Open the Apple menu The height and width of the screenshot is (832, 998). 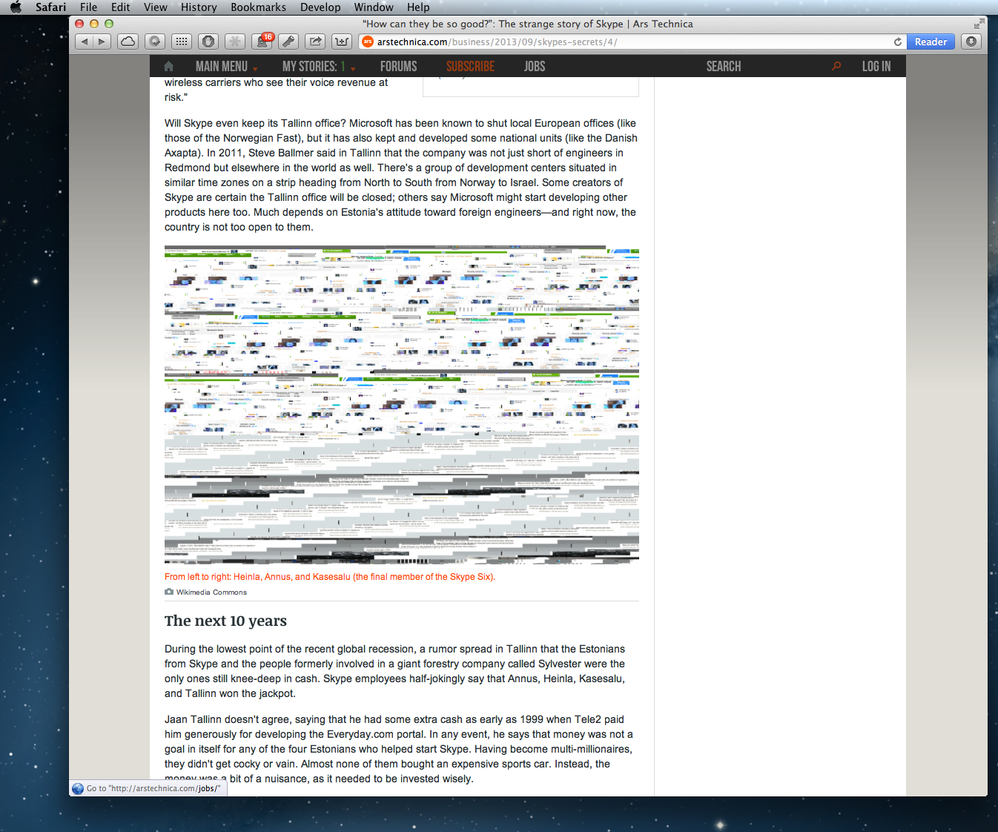[x=16, y=7]
